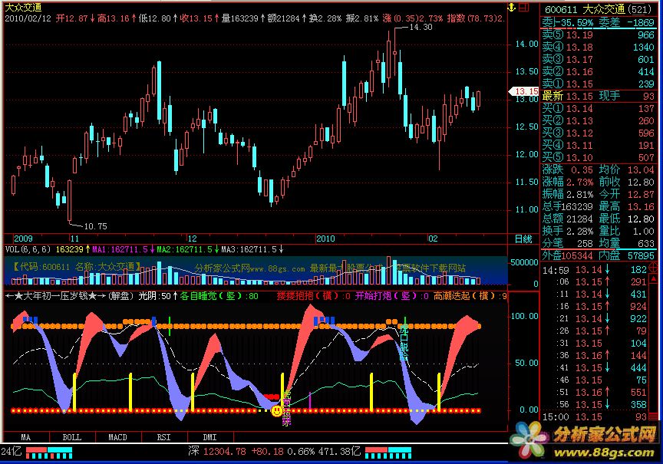This screenshot has height=464, width=663.
Task: Click the red scroll arrow below tick list
Action: (x=654, y=416)
